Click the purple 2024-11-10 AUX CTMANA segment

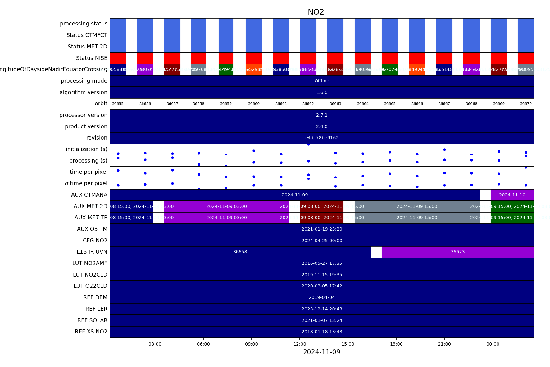click(512, 195)
